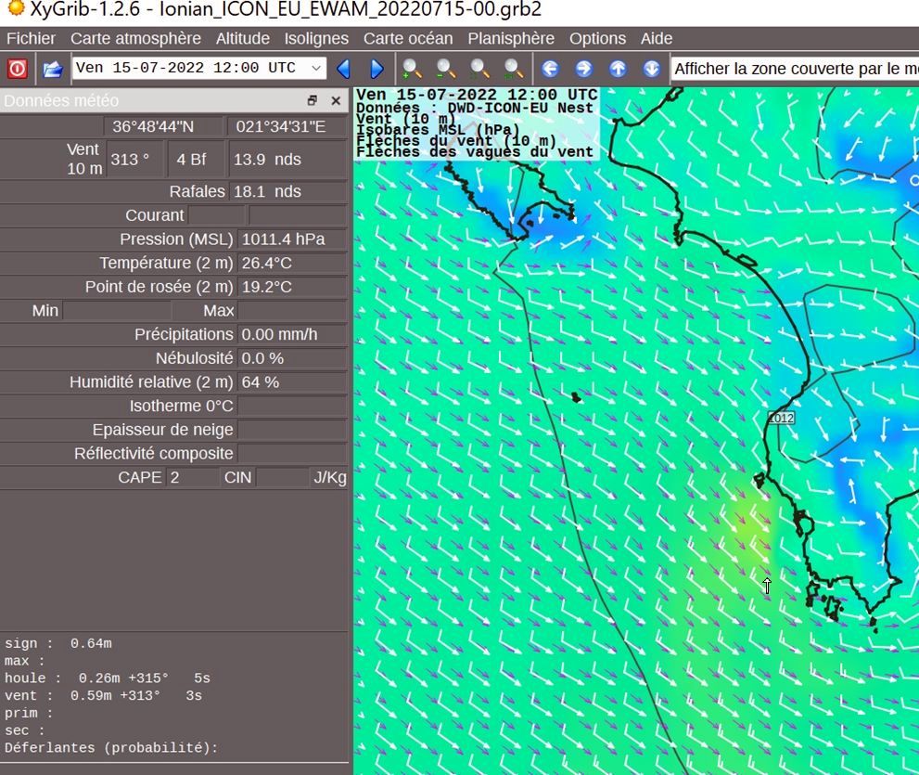The image size is (919, 775).
Task: Go to next forecast time step
Action: tap(377, 69)
